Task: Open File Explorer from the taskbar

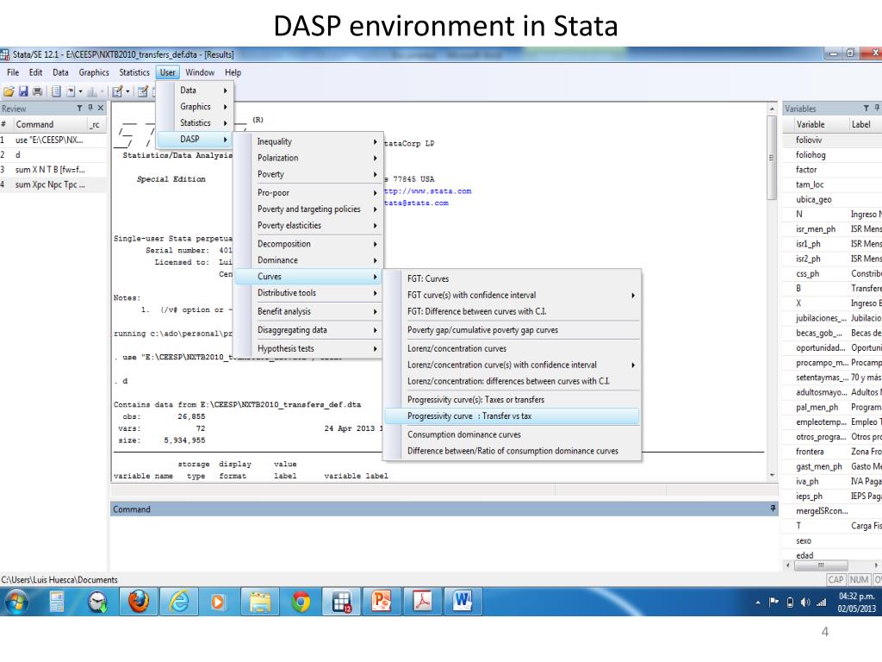Action: [x=259, y=602]
